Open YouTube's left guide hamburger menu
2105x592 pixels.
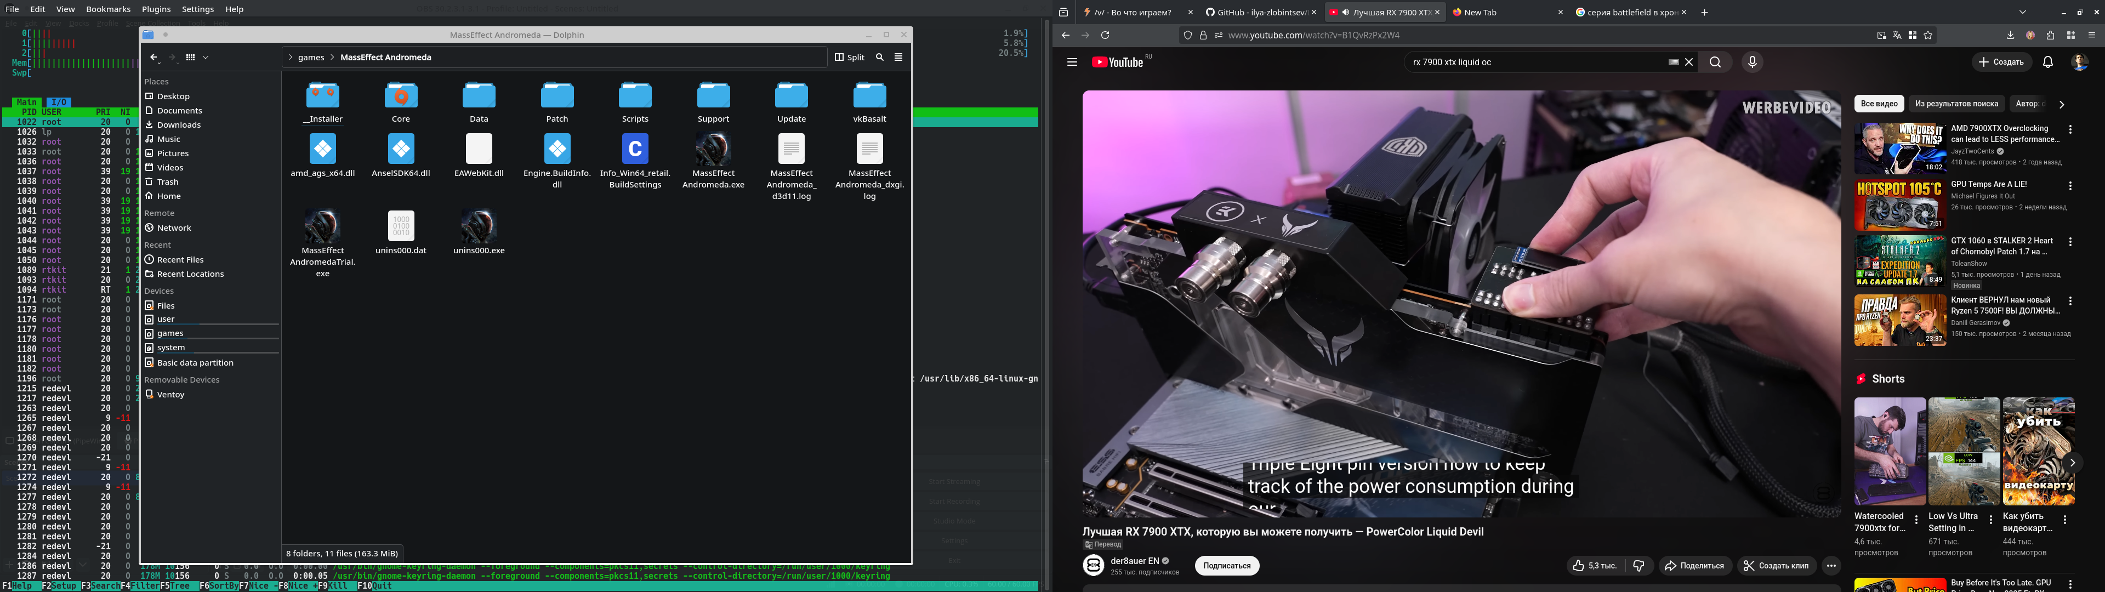(1072, 62)
